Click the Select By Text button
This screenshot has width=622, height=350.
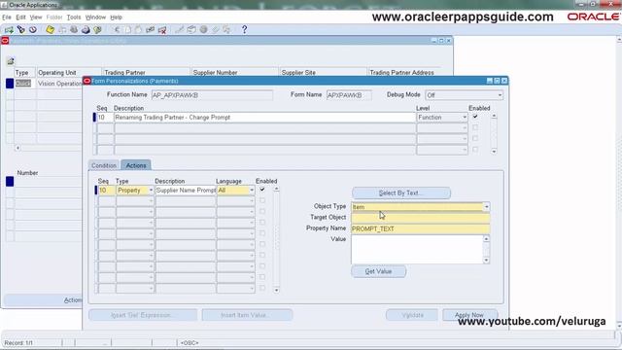(x=401, y=193)
